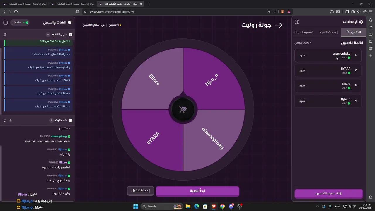Screen dimensions: 375x211
Task: Kick player 8llore
Action: [302, 86]
